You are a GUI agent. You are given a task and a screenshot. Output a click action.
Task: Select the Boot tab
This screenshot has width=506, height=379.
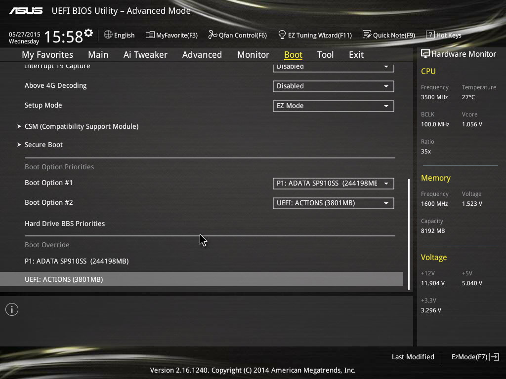(294, 55)
